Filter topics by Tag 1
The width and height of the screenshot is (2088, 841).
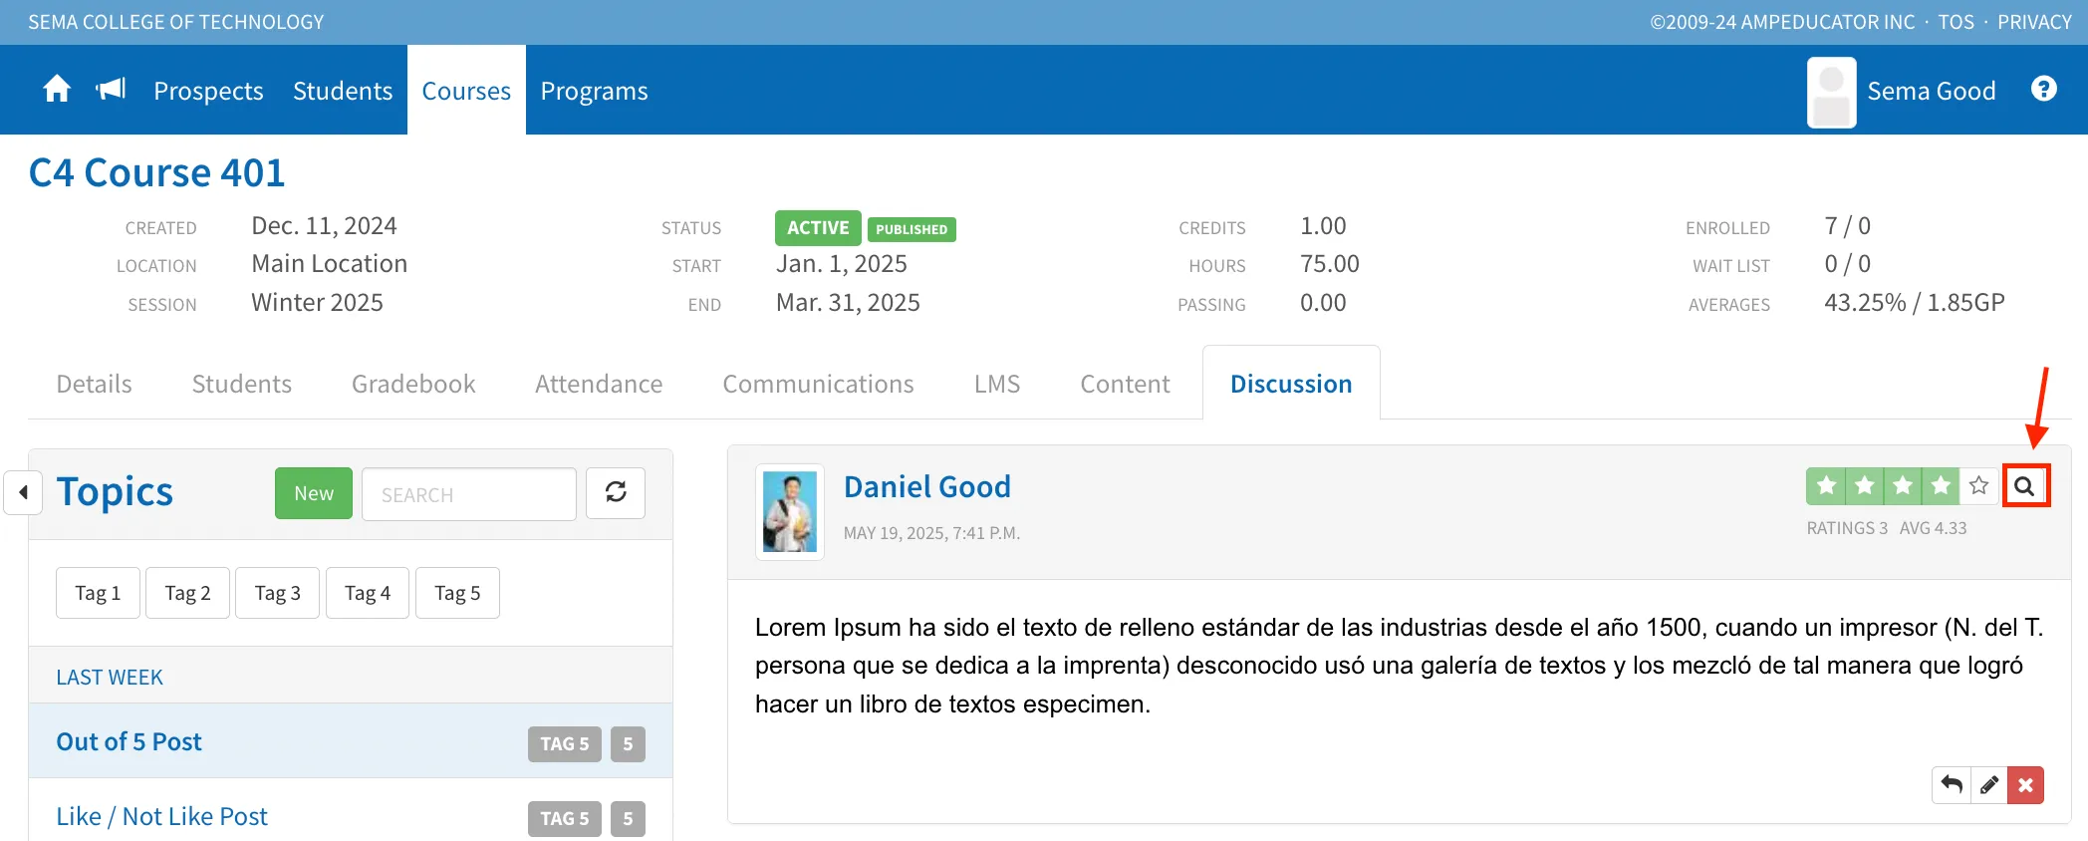click(x=98, y=593)
